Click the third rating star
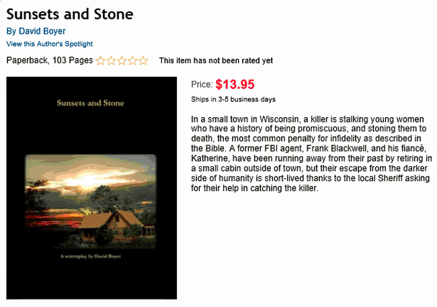Screen dimensions: 437x307 pyautogui.click(x=122, y=61)
